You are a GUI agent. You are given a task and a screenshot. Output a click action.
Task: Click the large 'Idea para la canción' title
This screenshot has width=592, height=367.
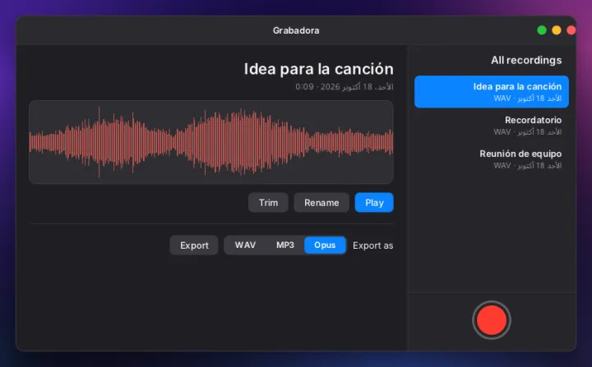tap(318, 69)
